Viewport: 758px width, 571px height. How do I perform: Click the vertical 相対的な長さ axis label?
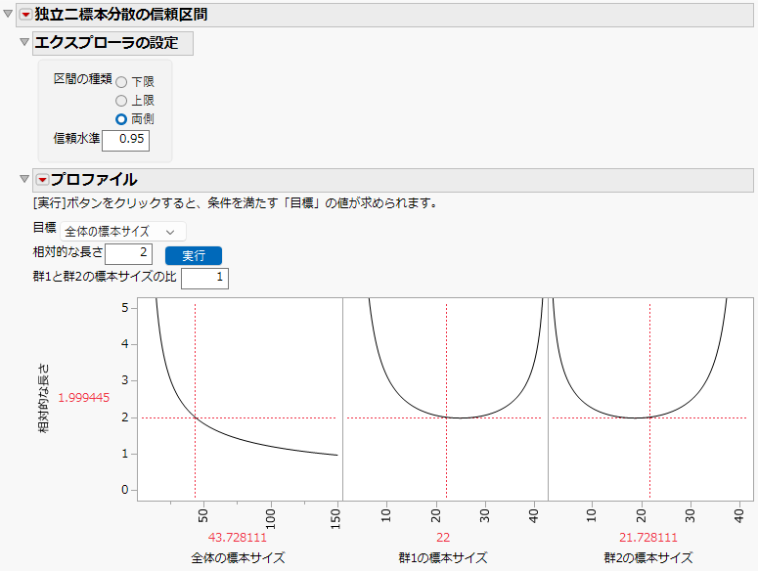[x=43, y=398]
